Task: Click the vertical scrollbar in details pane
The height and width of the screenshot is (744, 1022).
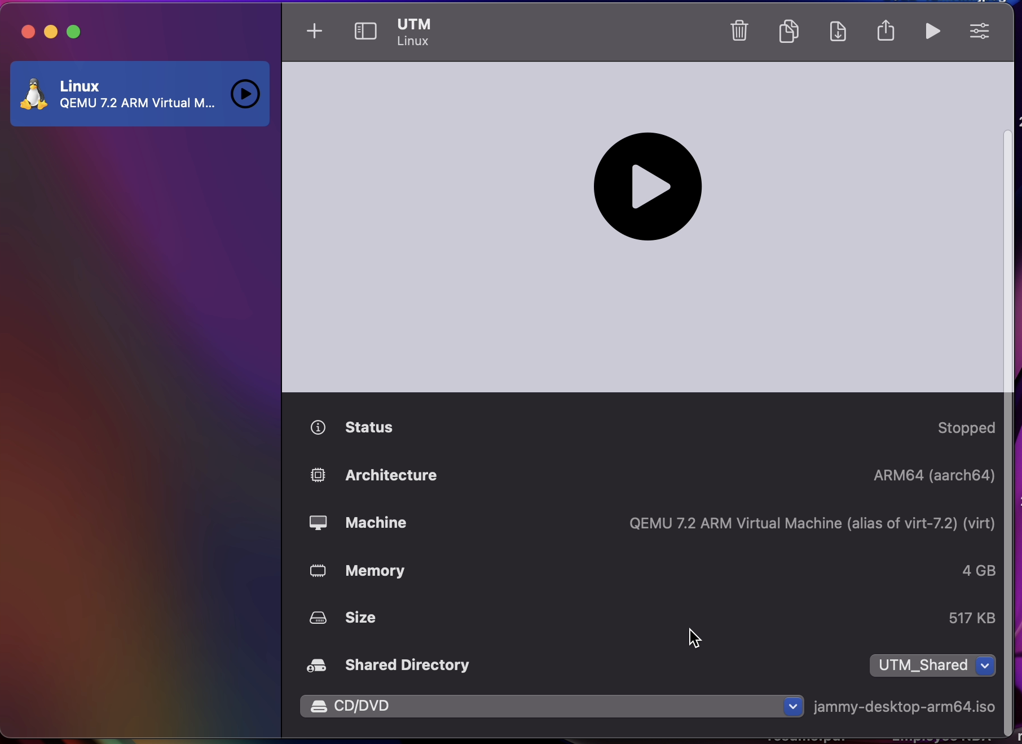Action: point(1008,432)
